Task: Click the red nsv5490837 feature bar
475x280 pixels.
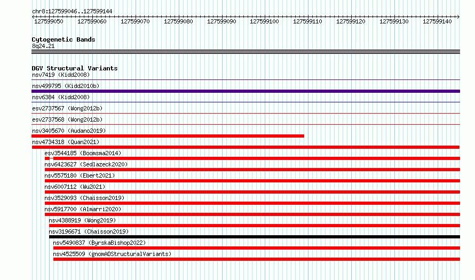Action: (257, 248)
